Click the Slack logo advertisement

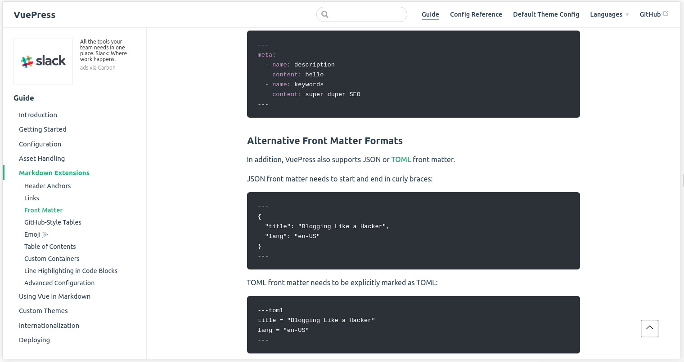[x=43, y=61]
